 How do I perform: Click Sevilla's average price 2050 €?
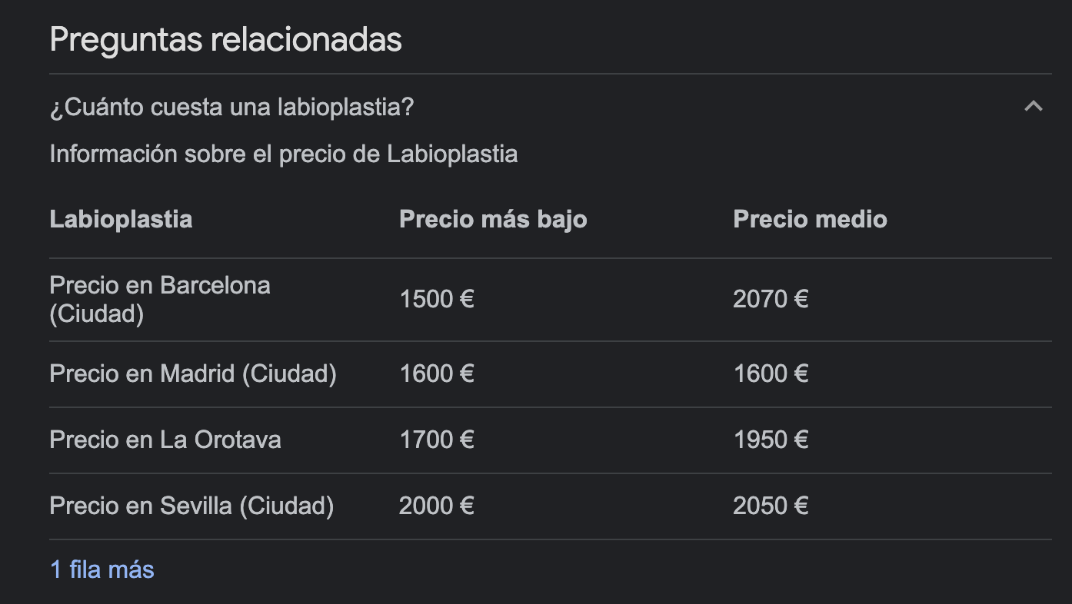pos(771,506)
